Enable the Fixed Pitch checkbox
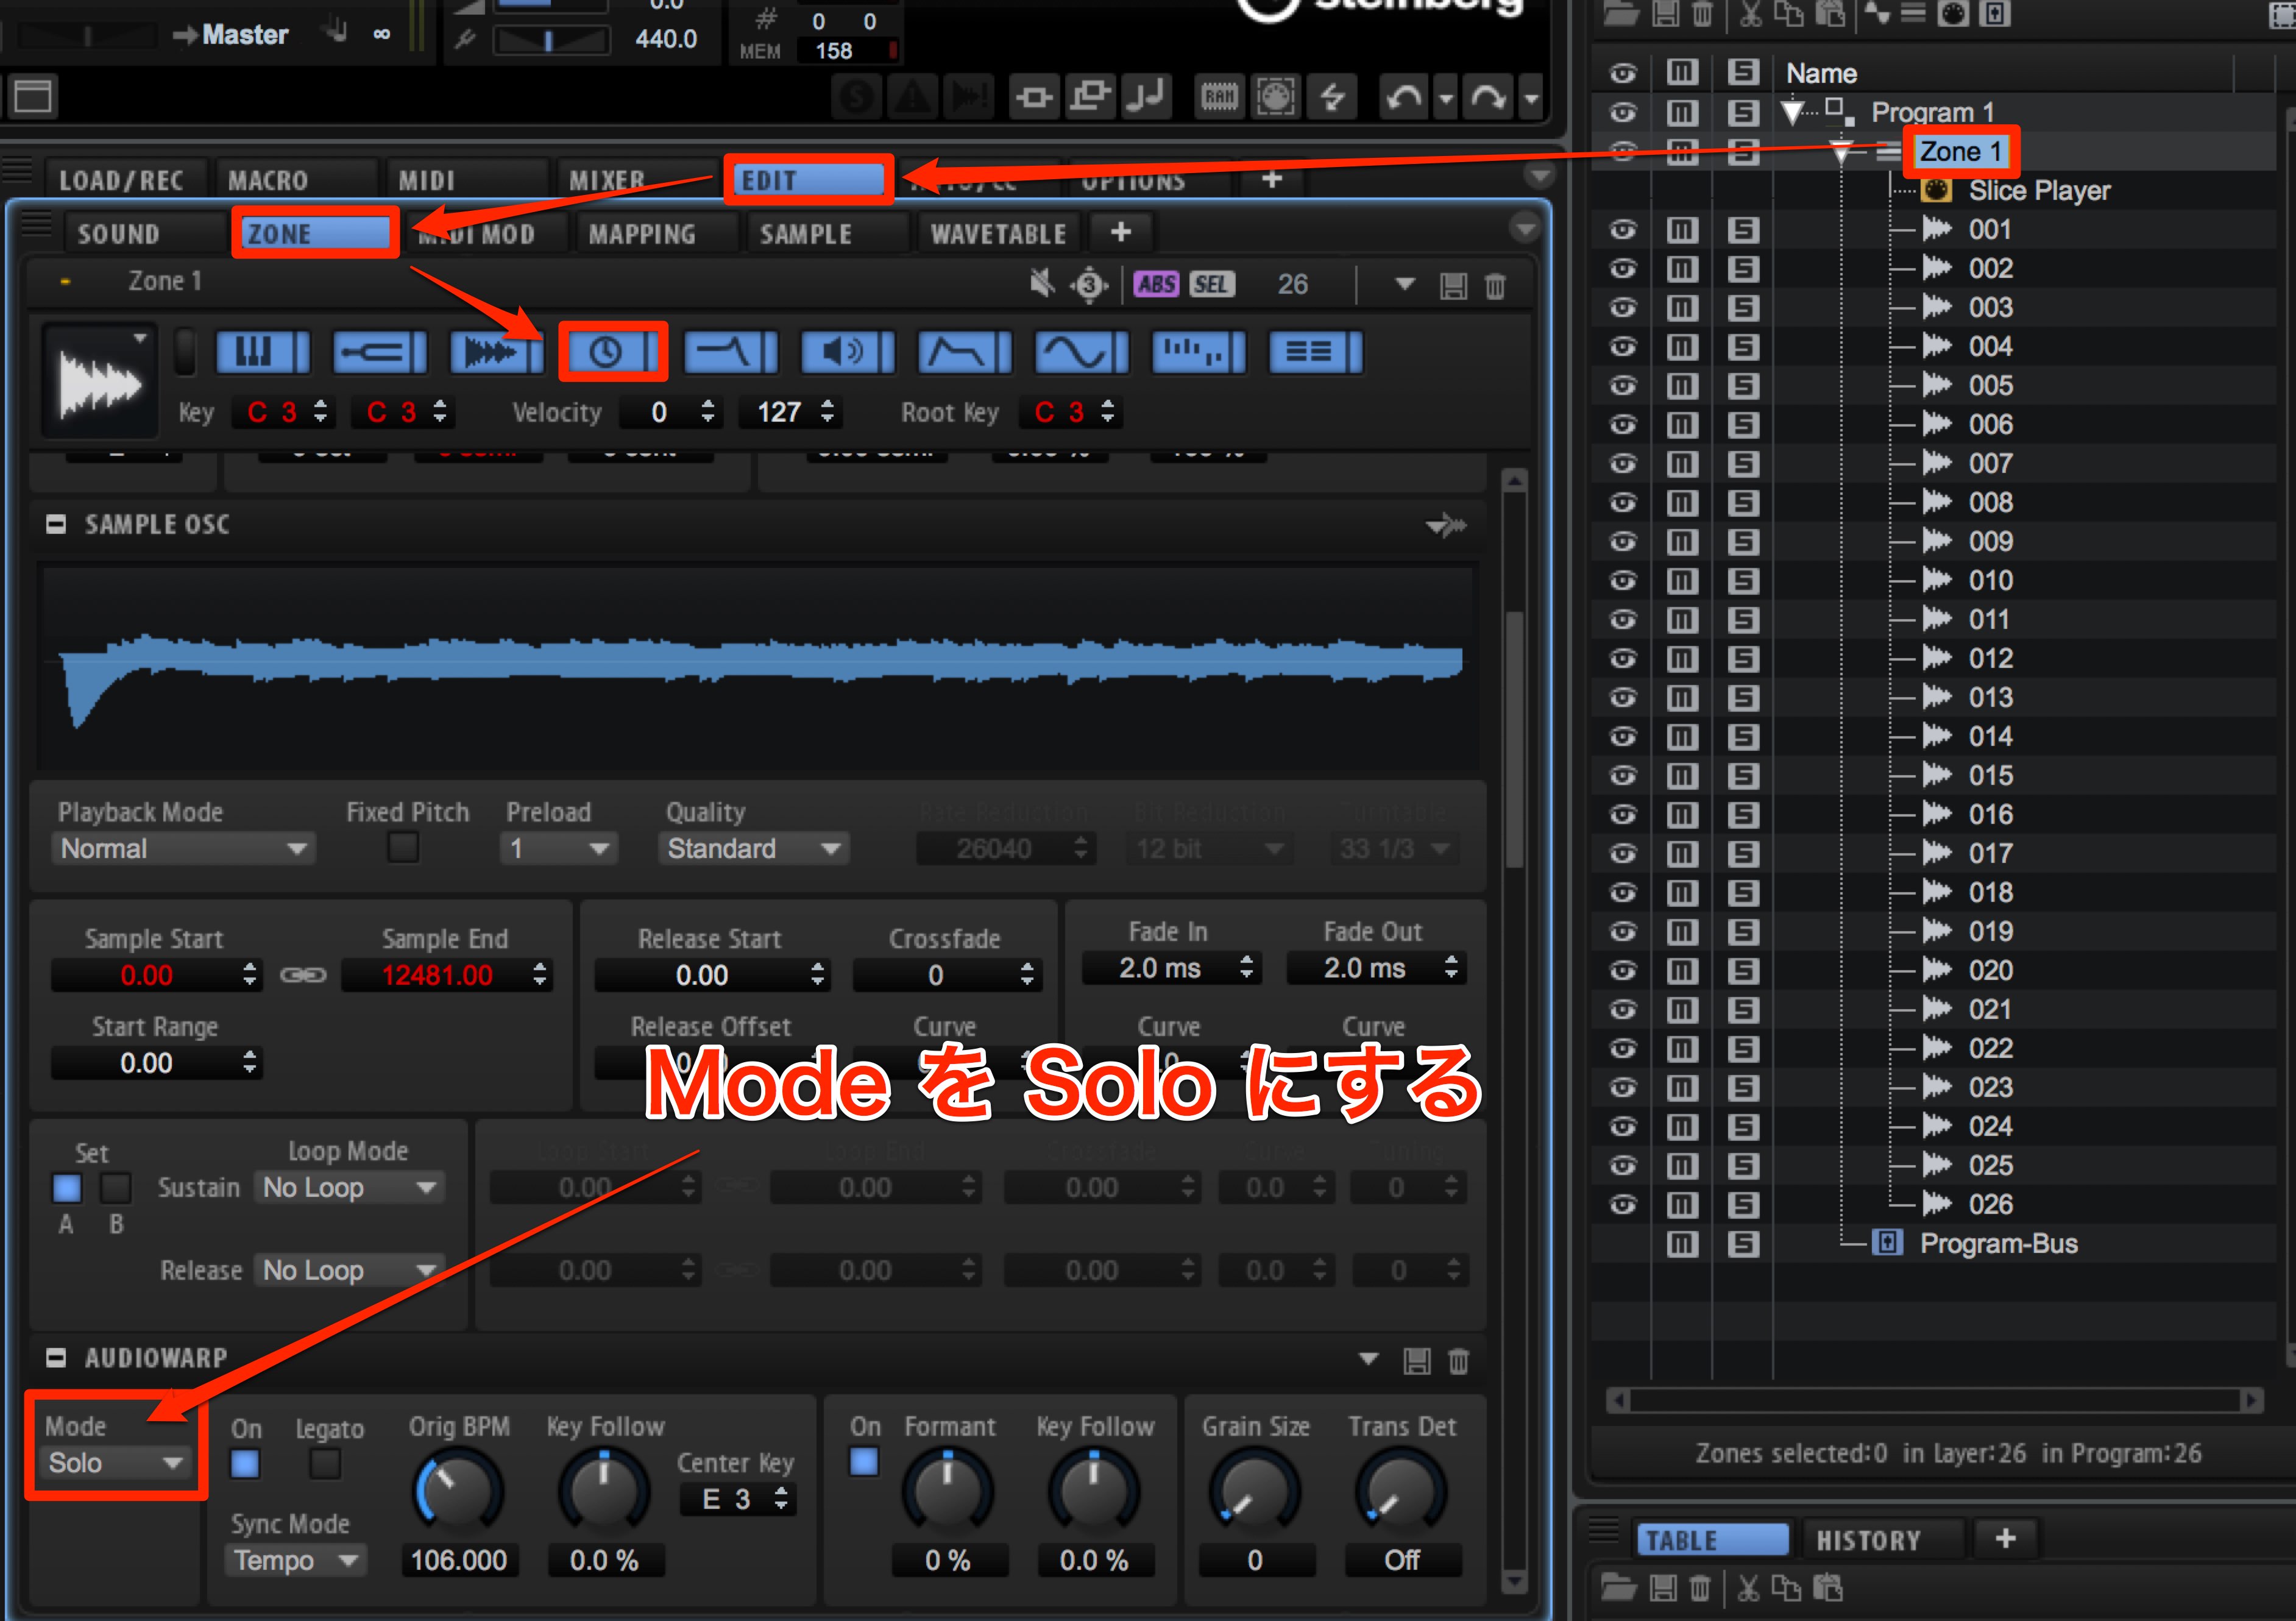2296x1621 pixels. [x=403, y=848]
